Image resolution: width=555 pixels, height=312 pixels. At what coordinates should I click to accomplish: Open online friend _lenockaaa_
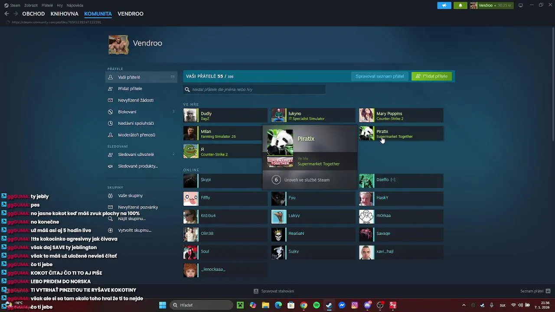pos(225,270)
